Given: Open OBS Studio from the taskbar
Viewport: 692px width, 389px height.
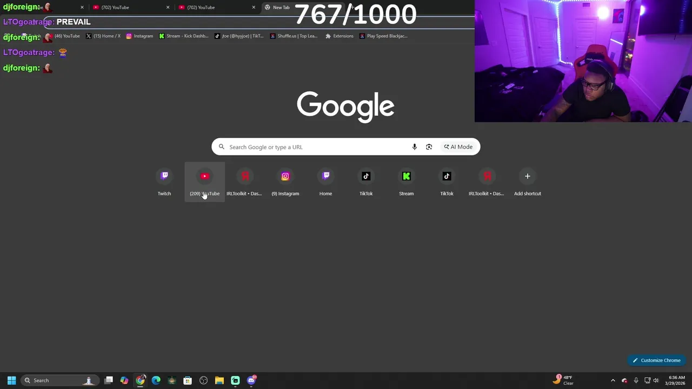Looking at the screenshot, I should 203,380.
